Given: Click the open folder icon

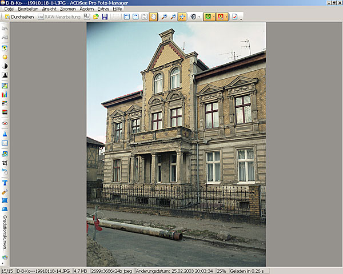Looking at the screenshot, I should 96,17.
